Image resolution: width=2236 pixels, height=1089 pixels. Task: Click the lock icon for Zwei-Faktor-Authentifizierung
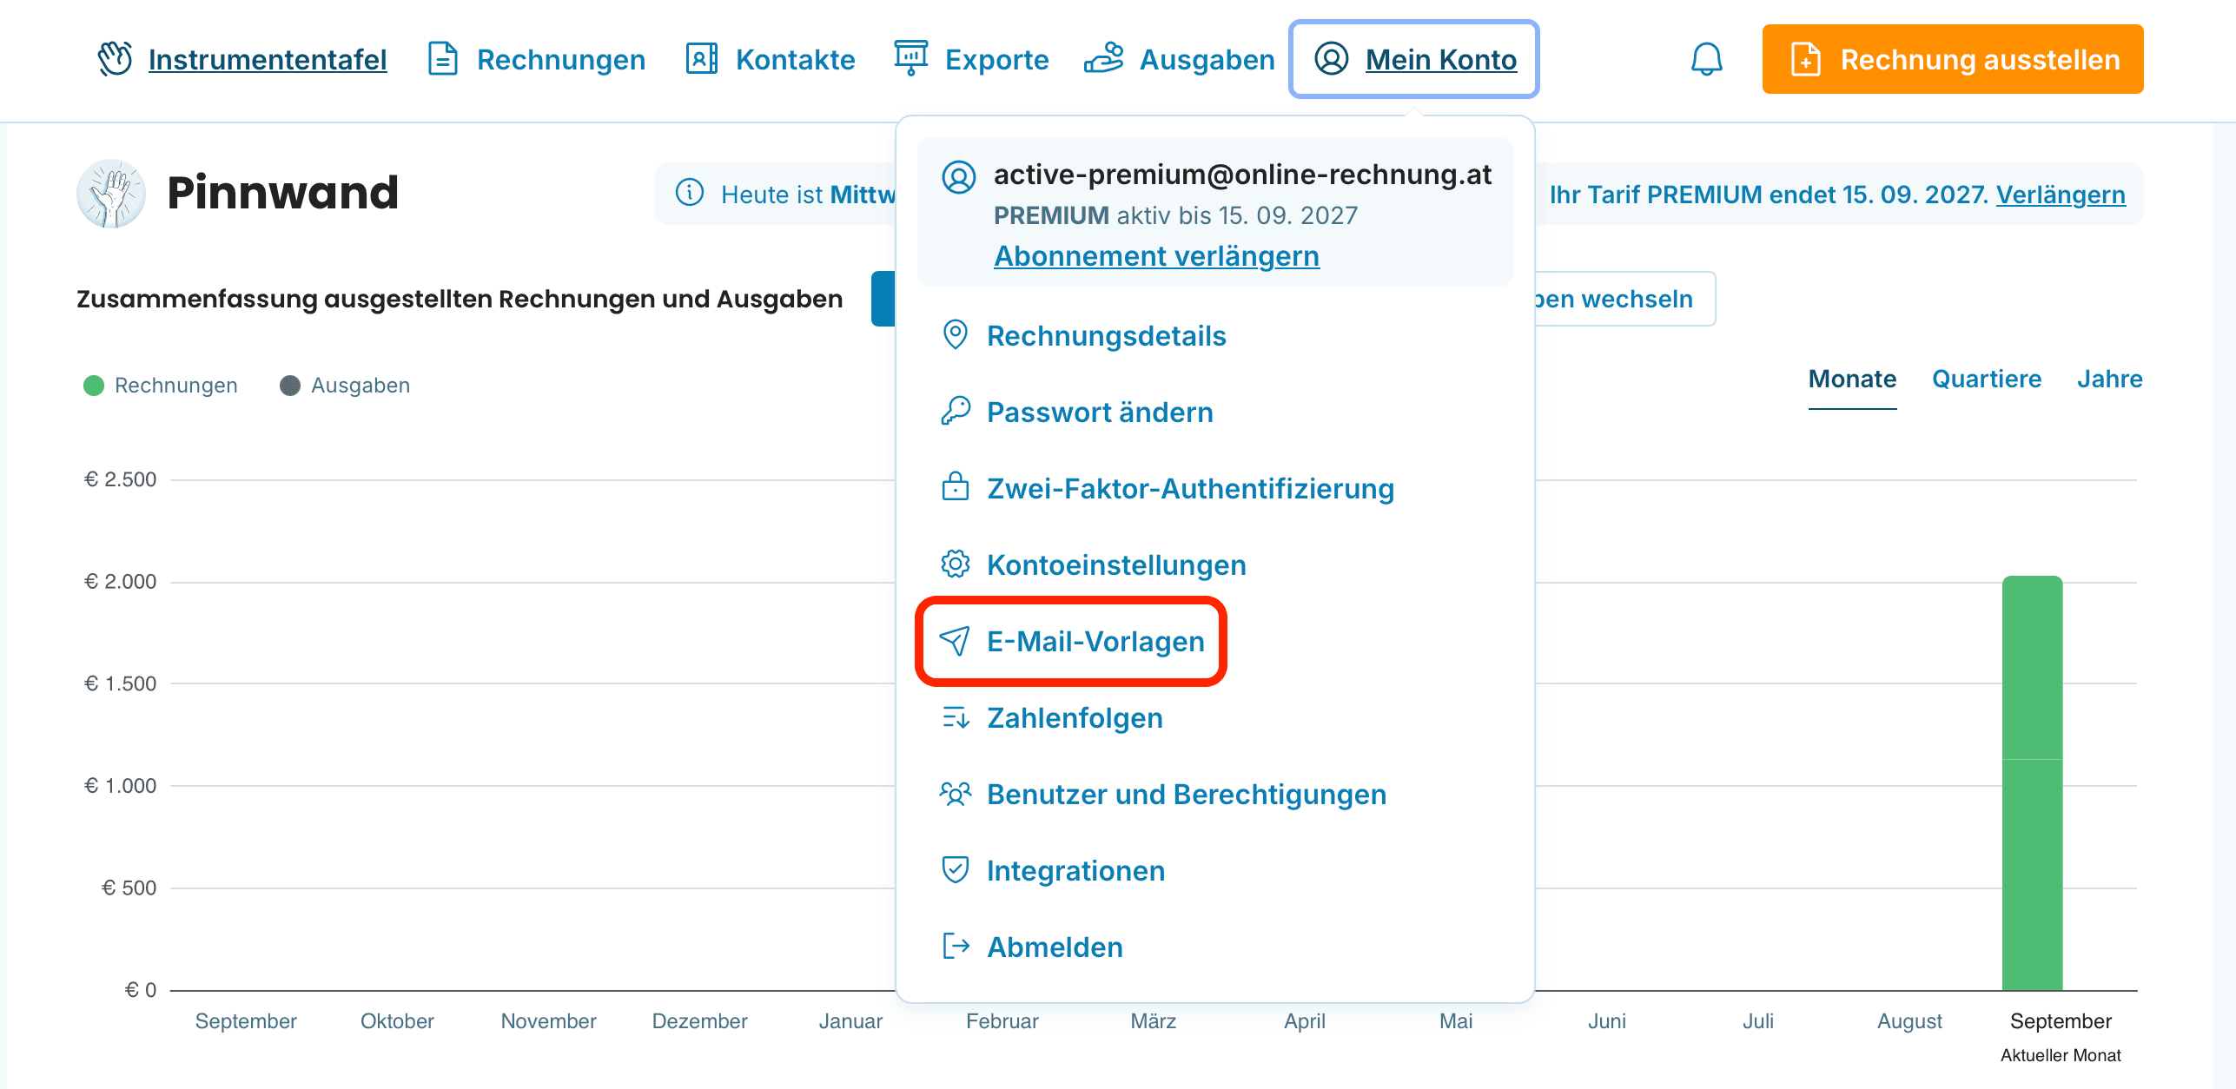[956, 486]
